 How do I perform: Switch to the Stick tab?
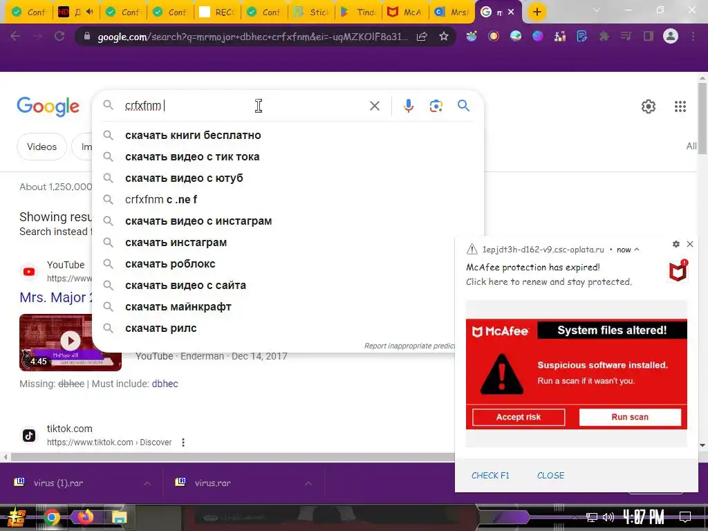312,12
